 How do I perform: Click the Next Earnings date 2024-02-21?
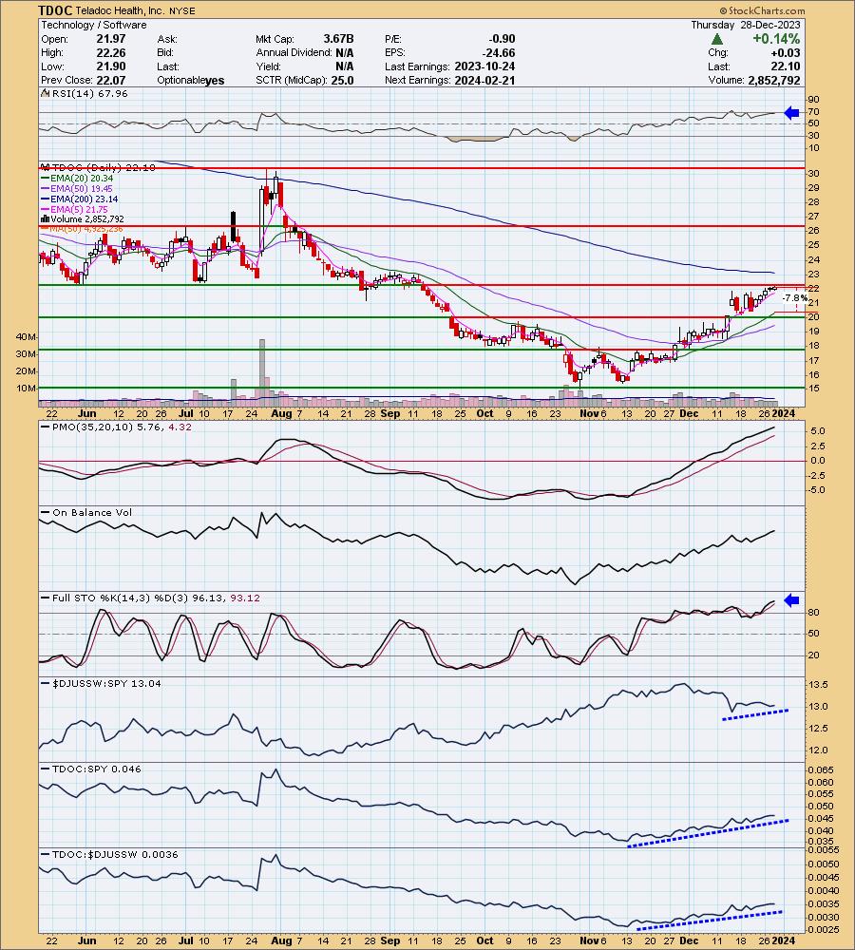(484, 80)
